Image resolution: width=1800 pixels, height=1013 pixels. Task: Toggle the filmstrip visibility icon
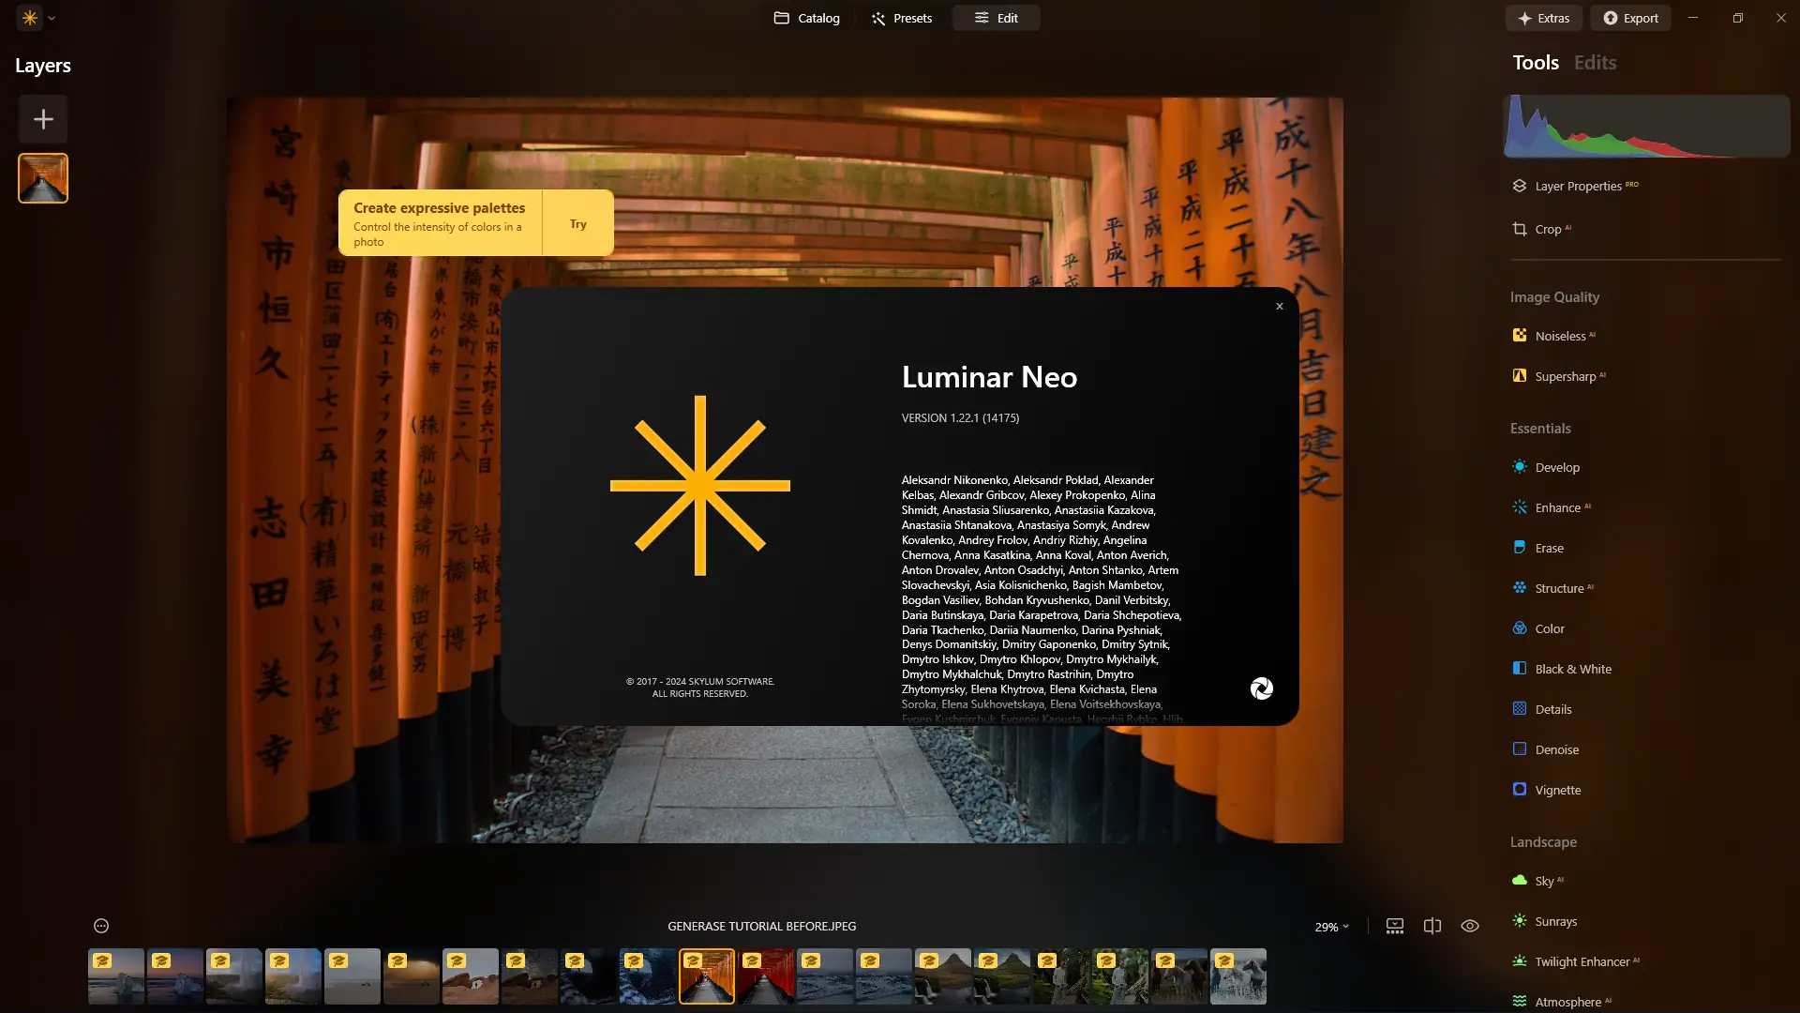[x=1395, y=926]
